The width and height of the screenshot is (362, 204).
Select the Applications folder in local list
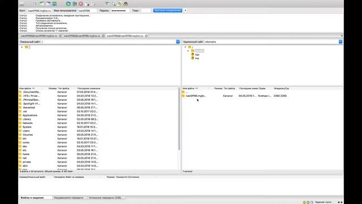(30, 115)
